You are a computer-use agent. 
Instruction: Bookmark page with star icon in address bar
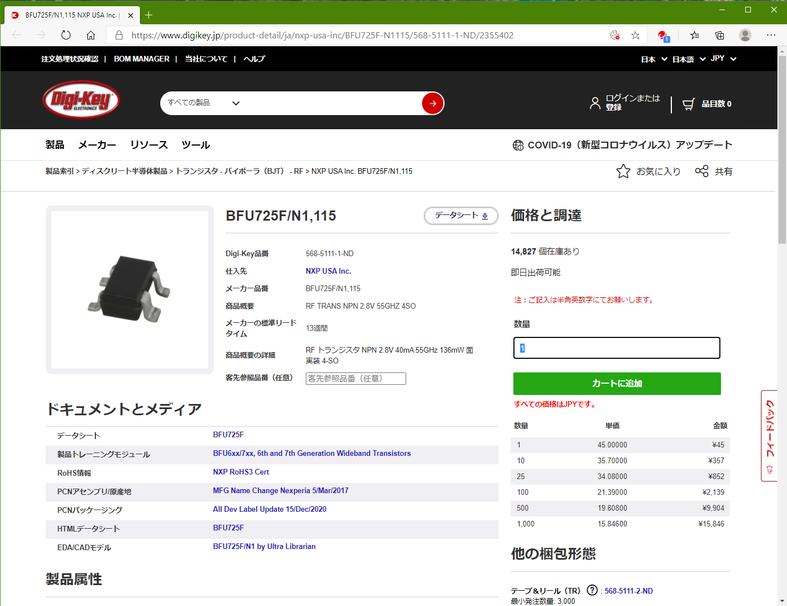(635, 35)
